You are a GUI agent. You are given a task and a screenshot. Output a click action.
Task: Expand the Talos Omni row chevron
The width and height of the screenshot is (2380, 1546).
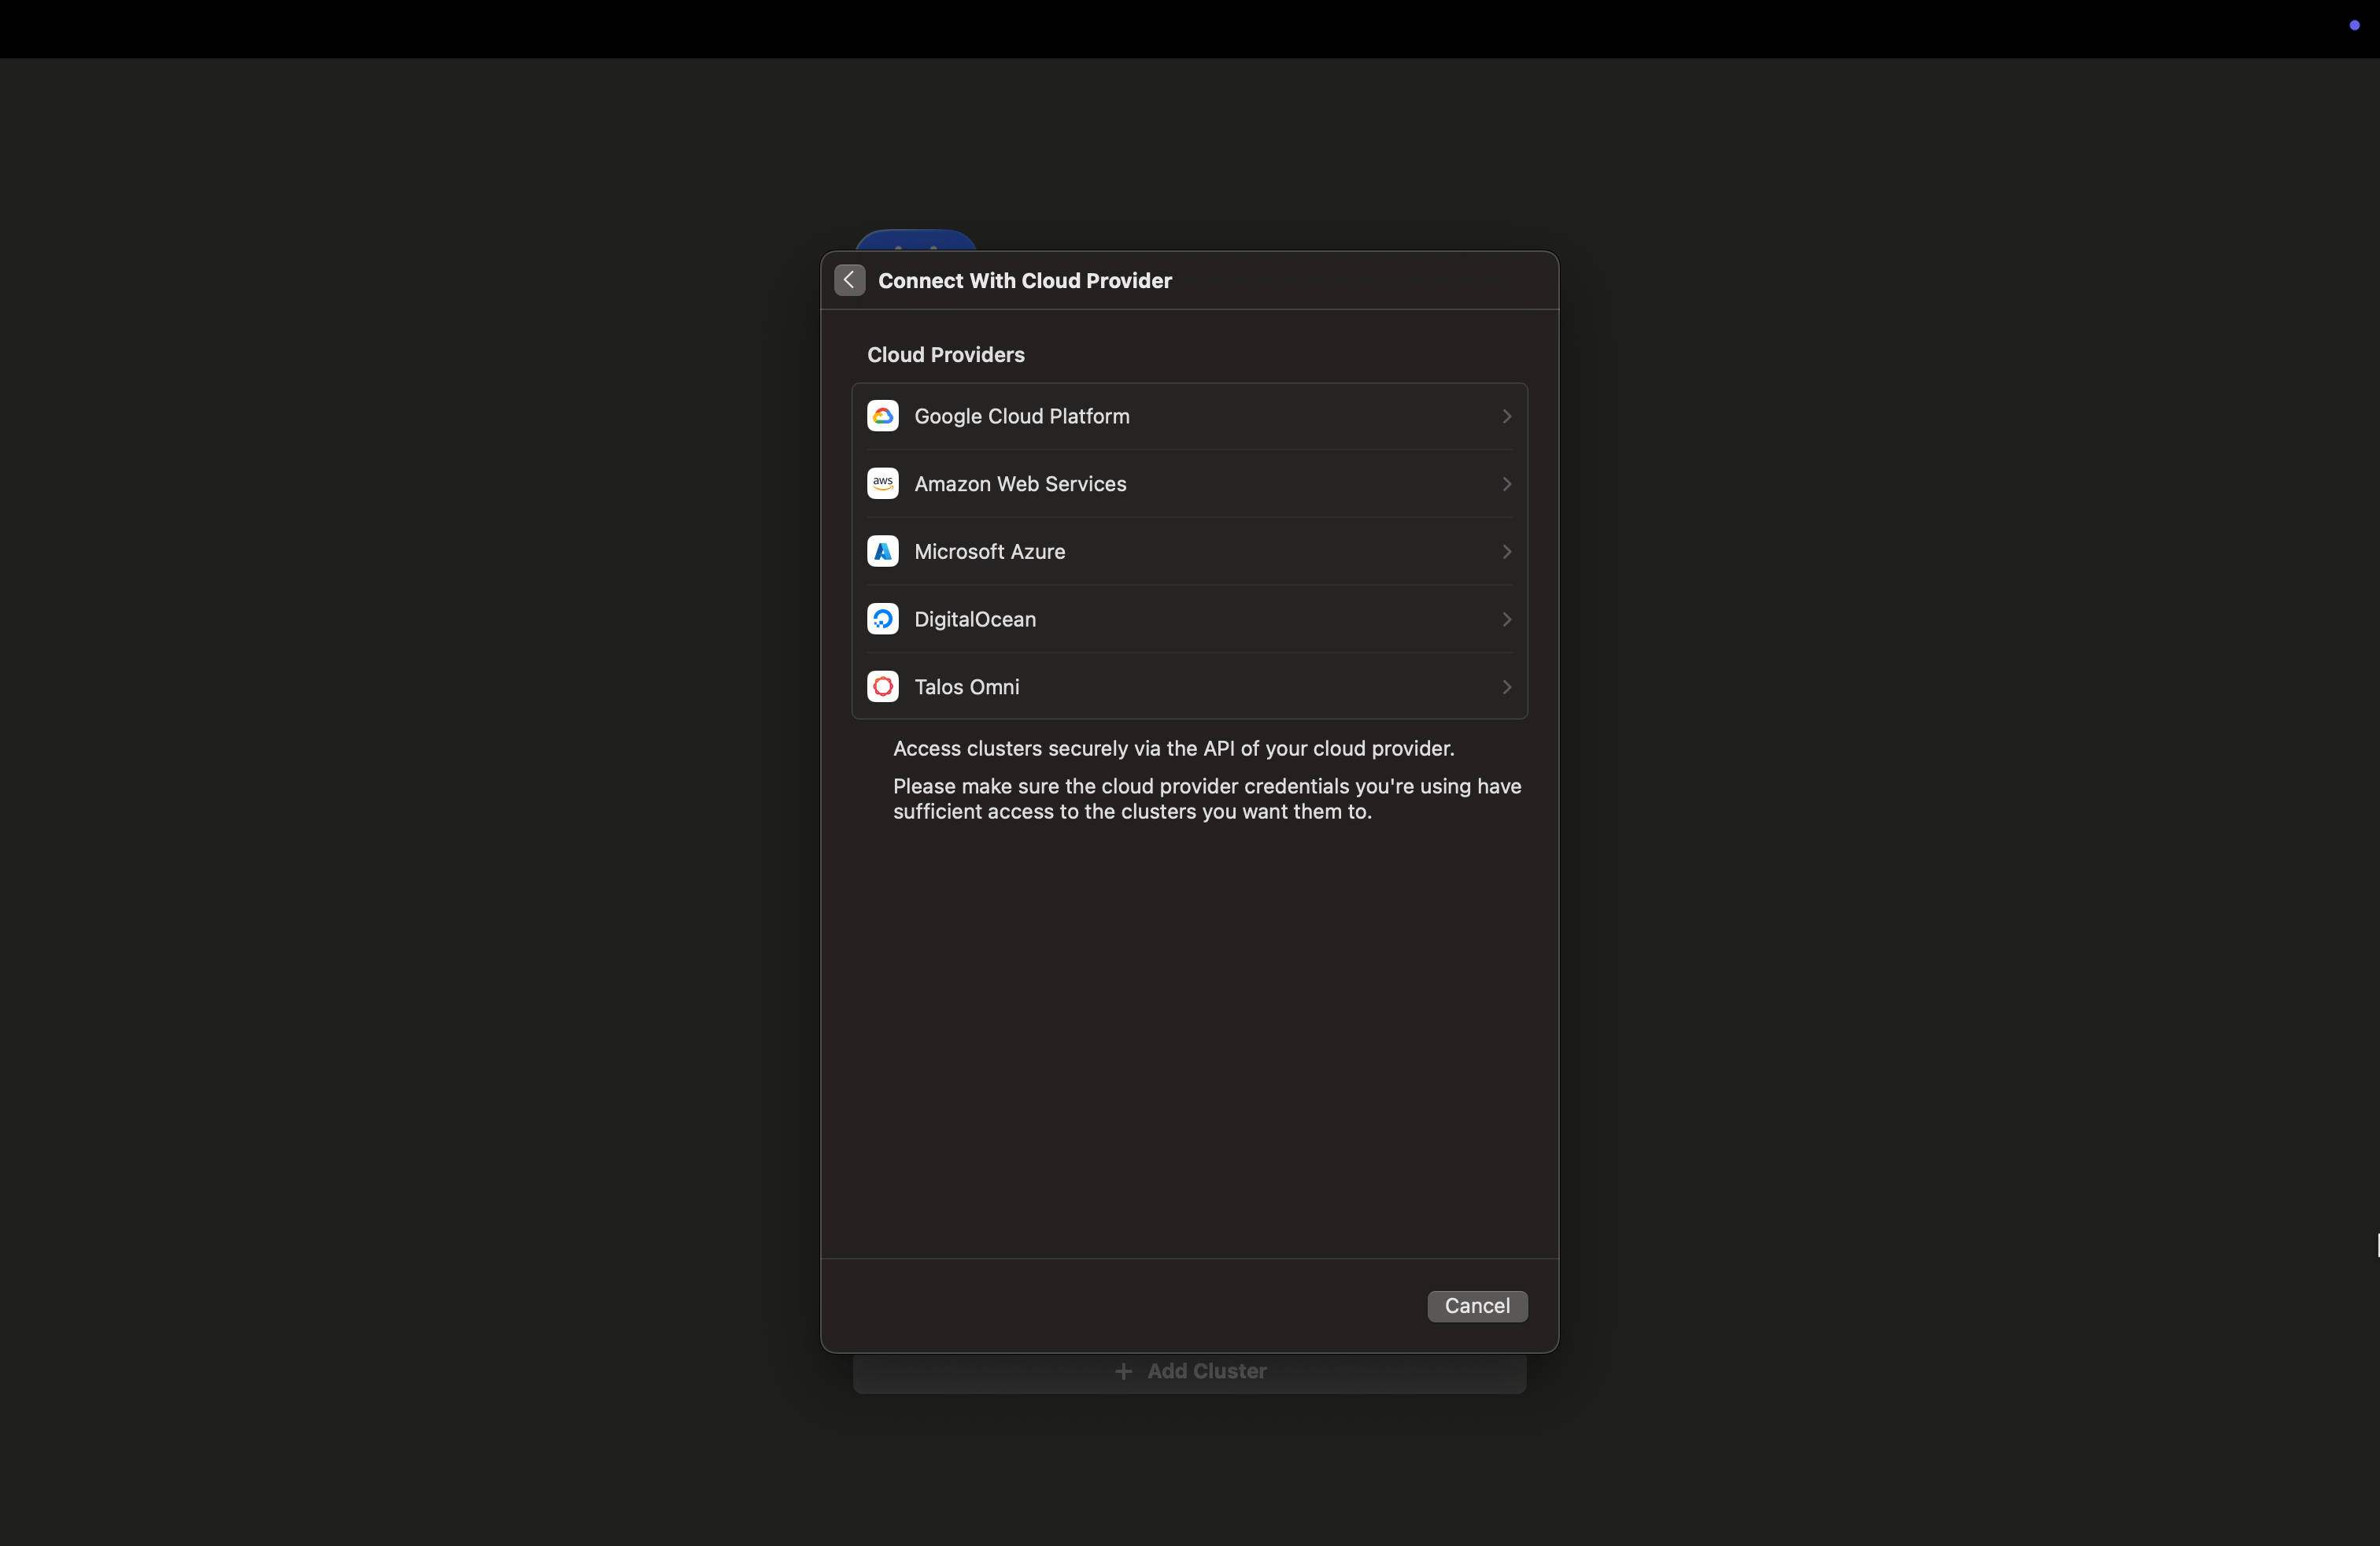(1506, 687)
